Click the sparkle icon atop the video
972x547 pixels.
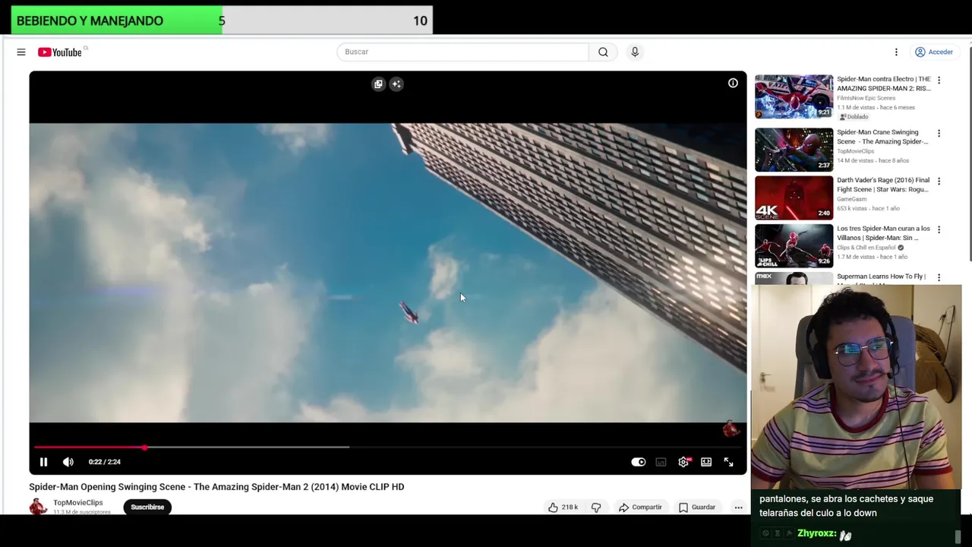coord(396,84)
